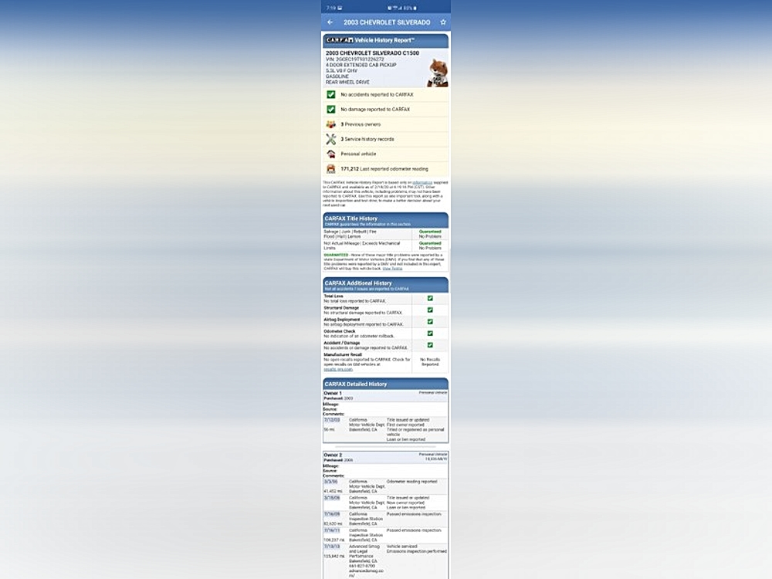
Task: Tap '3 Previous owners' text
Action: coord(361,124)
